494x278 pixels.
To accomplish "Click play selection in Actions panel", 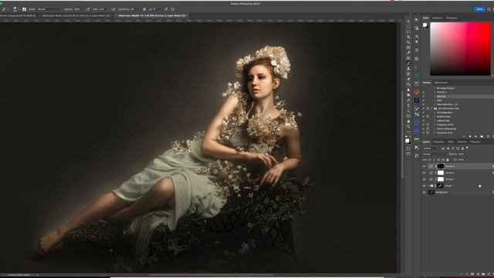I will click(475, 137).
